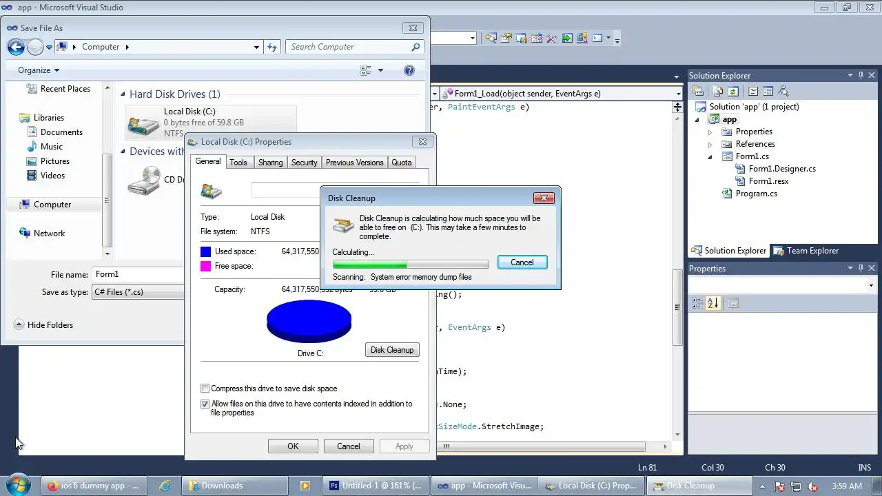Select Form1.Designer.cs in Solution Explorer
882x496 pixels.
[782, 169]
